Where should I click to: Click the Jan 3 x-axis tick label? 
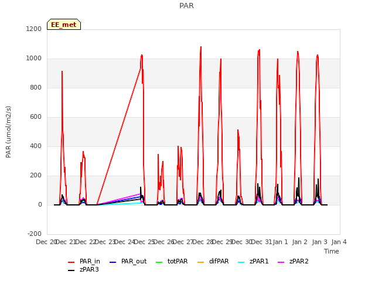pos(319,242)
